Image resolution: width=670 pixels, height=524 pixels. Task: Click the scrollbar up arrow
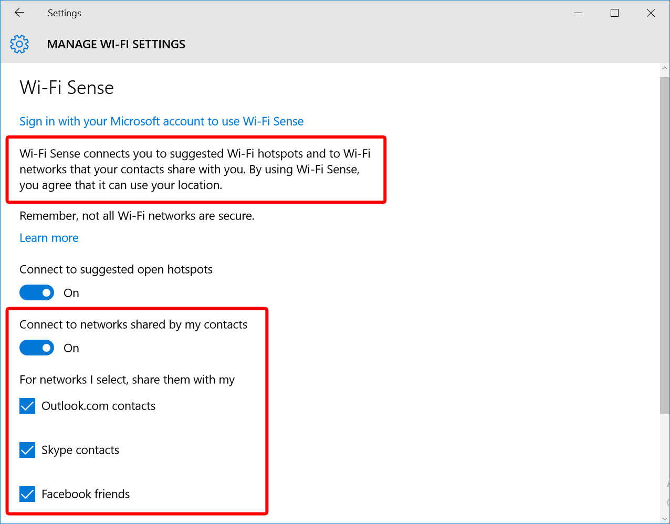point(665,69)
